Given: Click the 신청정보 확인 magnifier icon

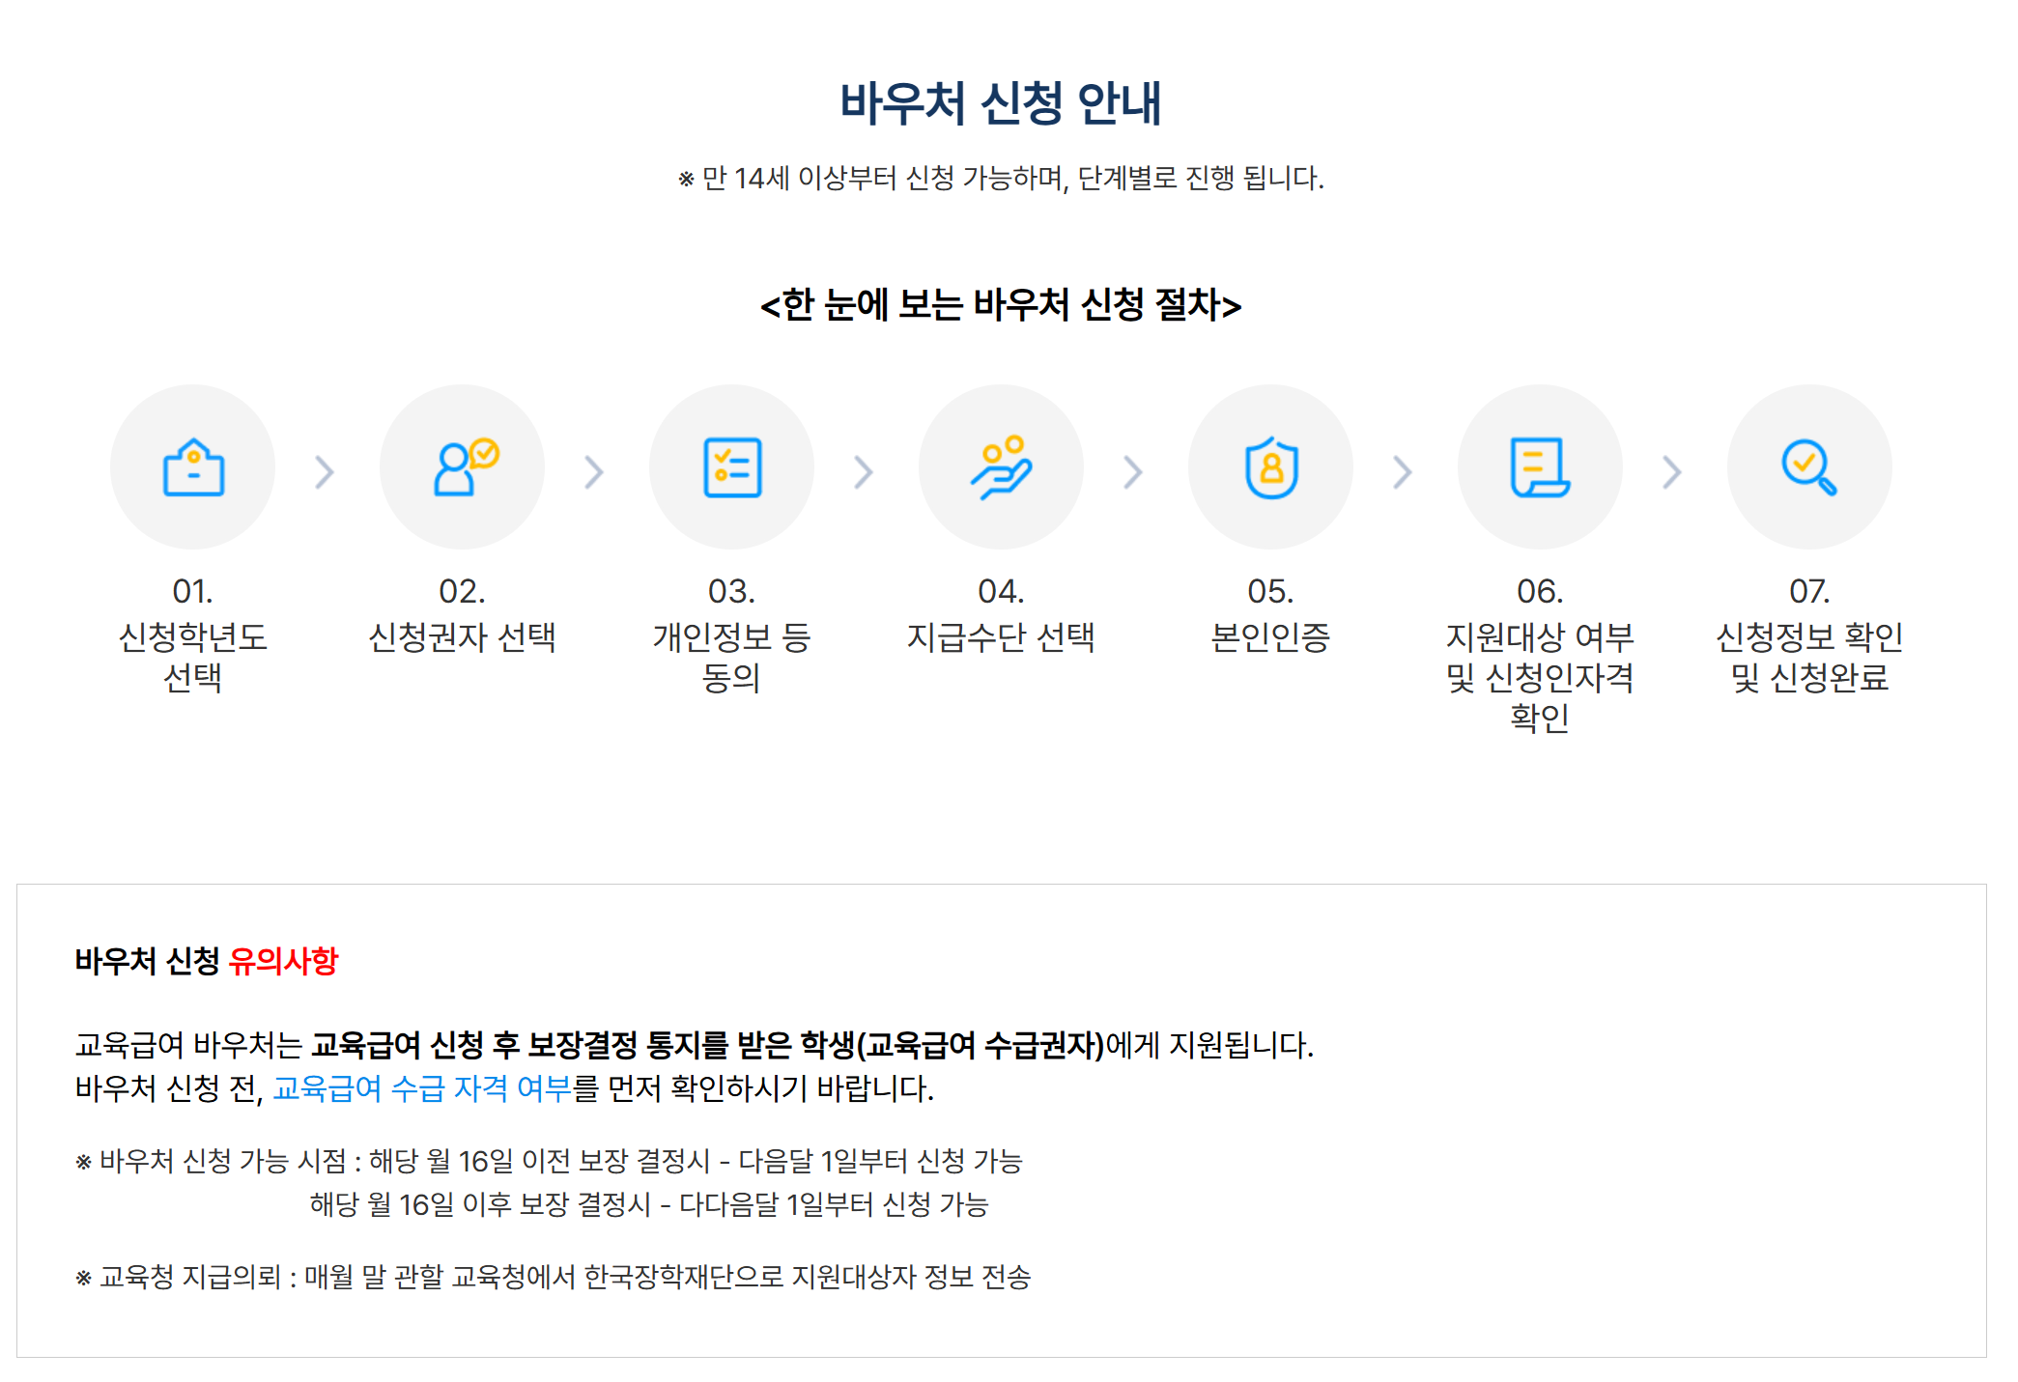Looking at the screenshot, I should click(x=1810, y=466).
